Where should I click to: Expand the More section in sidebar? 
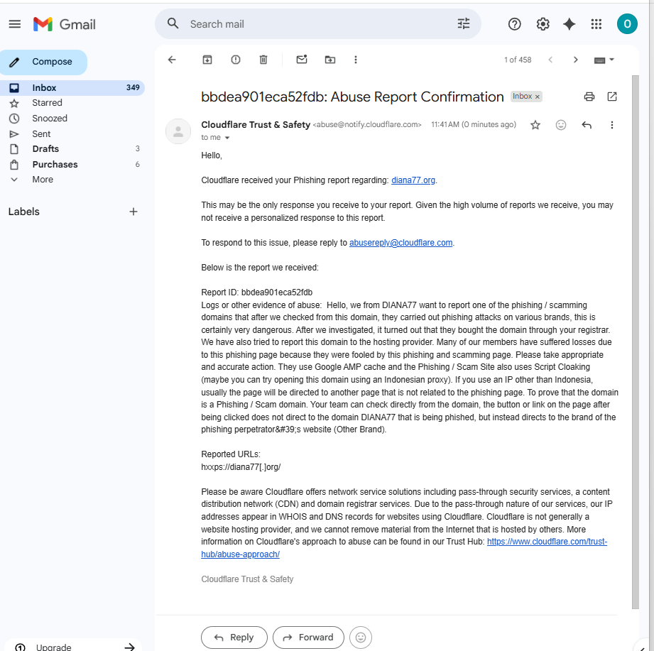(43, 180)
